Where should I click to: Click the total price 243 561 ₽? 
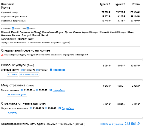(x=132, y=124)
